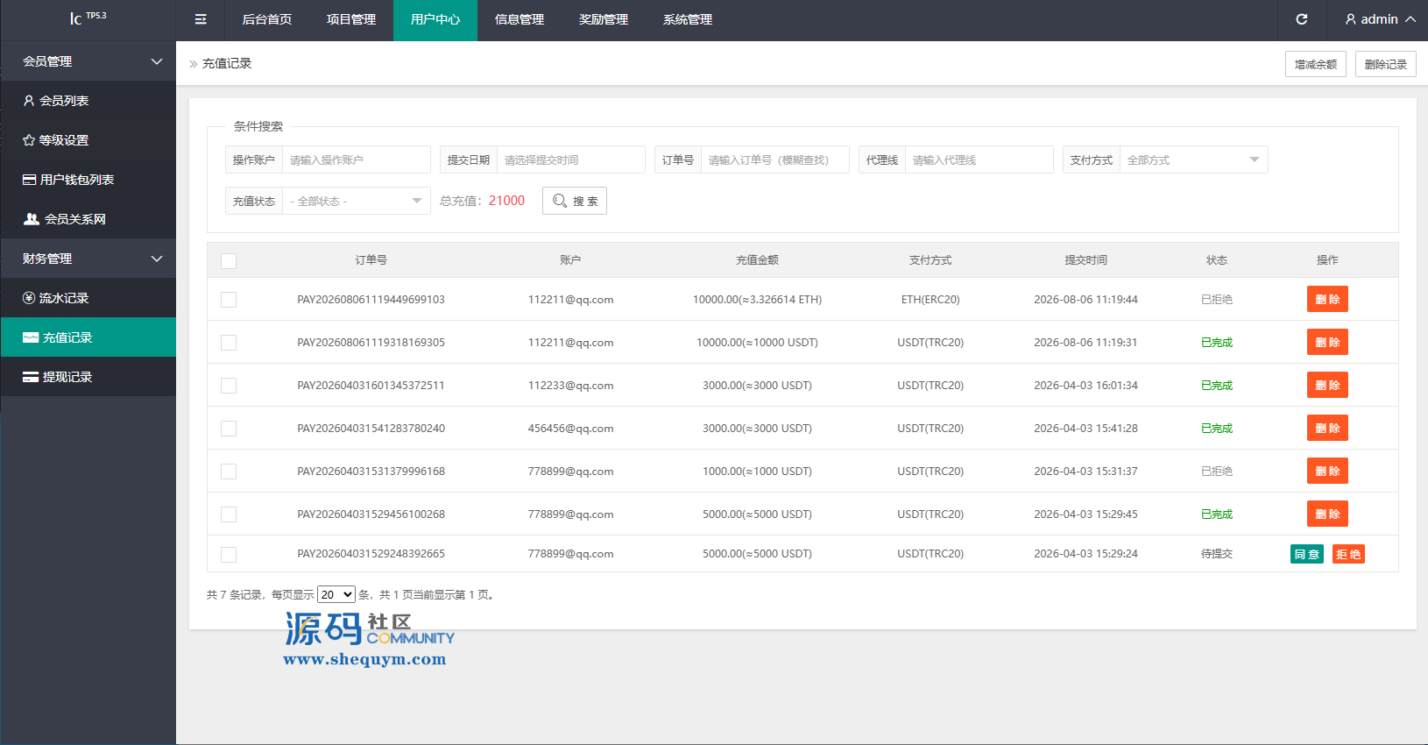The image size is (1428, 745).
Task: Delete the order submitted 2026-04-03 15:31:37
Action: (x=1327, y=471)
